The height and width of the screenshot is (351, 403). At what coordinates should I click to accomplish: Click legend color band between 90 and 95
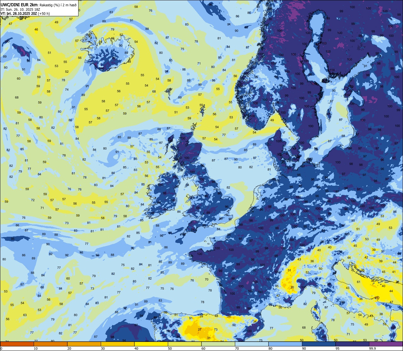319,344
